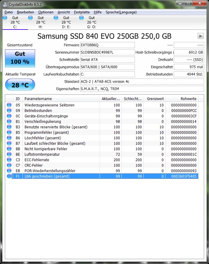209x264 pixels.
Task: Click raw value 0003601F5405
Action: click(x=184, y=176)
